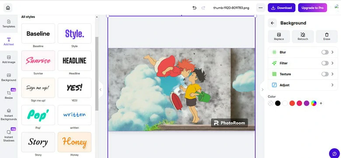Choose the YES! text style
This screenshot has height=158, width=341.
74,88
